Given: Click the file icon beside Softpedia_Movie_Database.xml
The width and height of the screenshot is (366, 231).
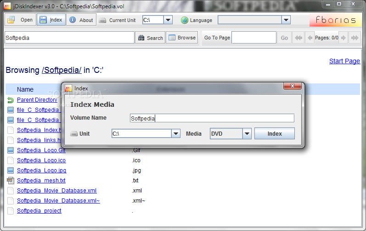Looking at the screenshot, I should point(11,191).
